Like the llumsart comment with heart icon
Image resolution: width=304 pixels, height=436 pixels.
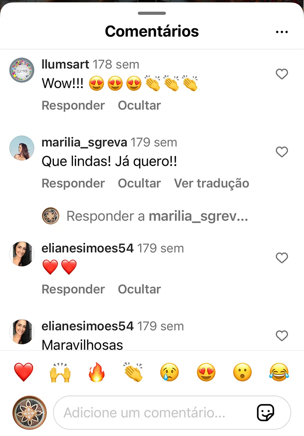[282, 74]
